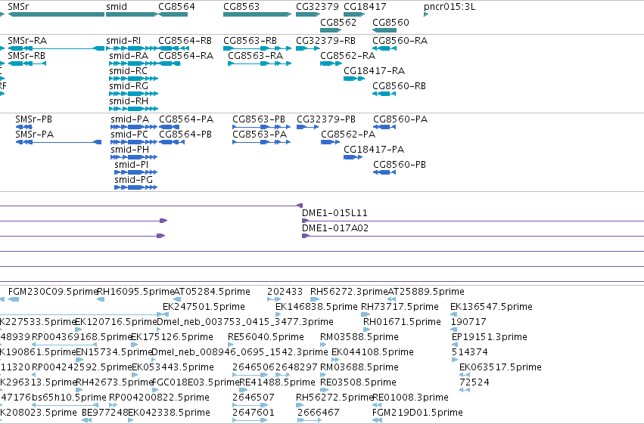Select the 202433 EST label
The width and height of the screenshot is (644, 424).
click(x=285, y=292)
